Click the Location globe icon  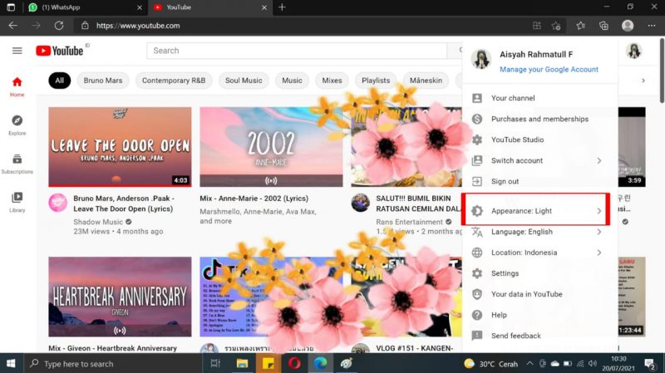click(x=477, y=253)
